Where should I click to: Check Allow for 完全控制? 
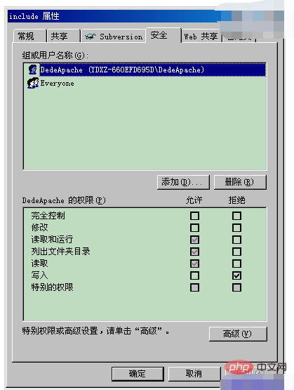(x=194, y=216)
